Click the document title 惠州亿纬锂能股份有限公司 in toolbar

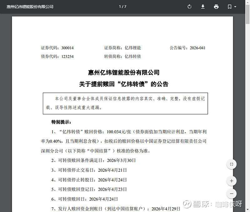point(30,7)
